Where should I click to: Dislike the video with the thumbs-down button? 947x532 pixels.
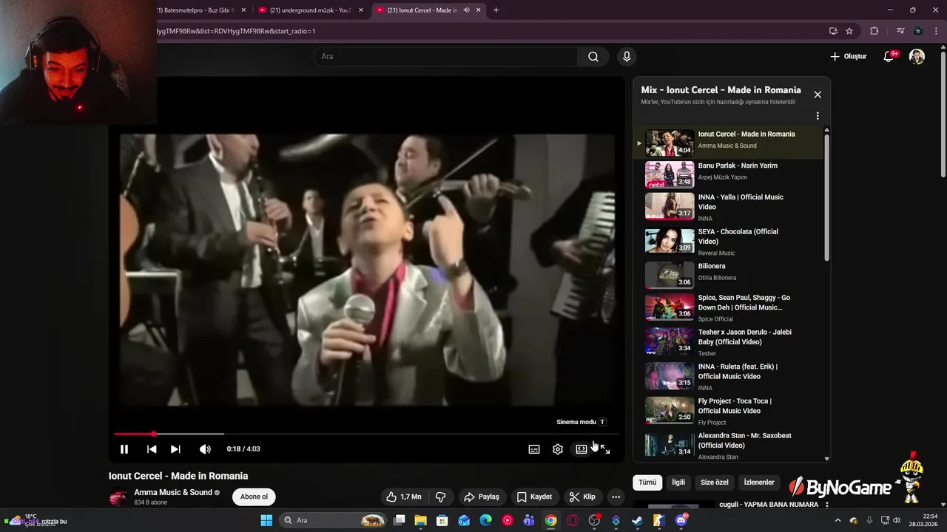pyautogui.click(x=440, y=497)
